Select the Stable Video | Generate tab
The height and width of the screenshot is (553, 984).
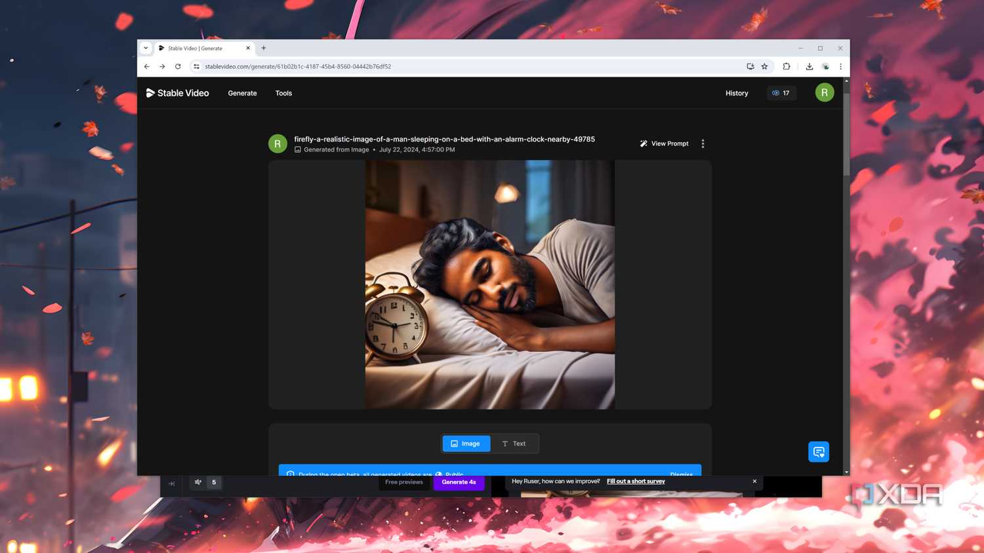[205, 48]
